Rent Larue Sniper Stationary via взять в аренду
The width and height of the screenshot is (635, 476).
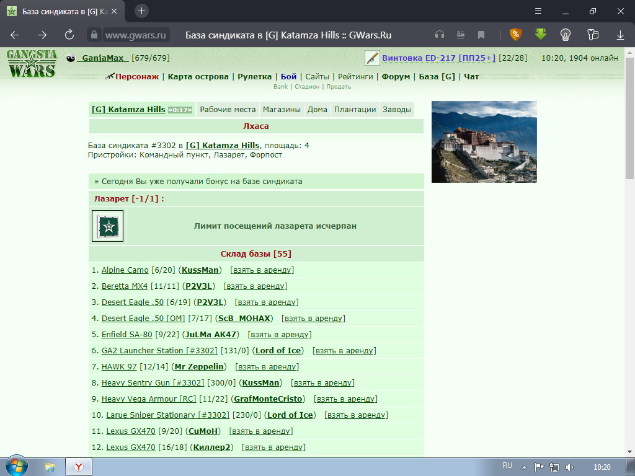(x=356, y=415)
